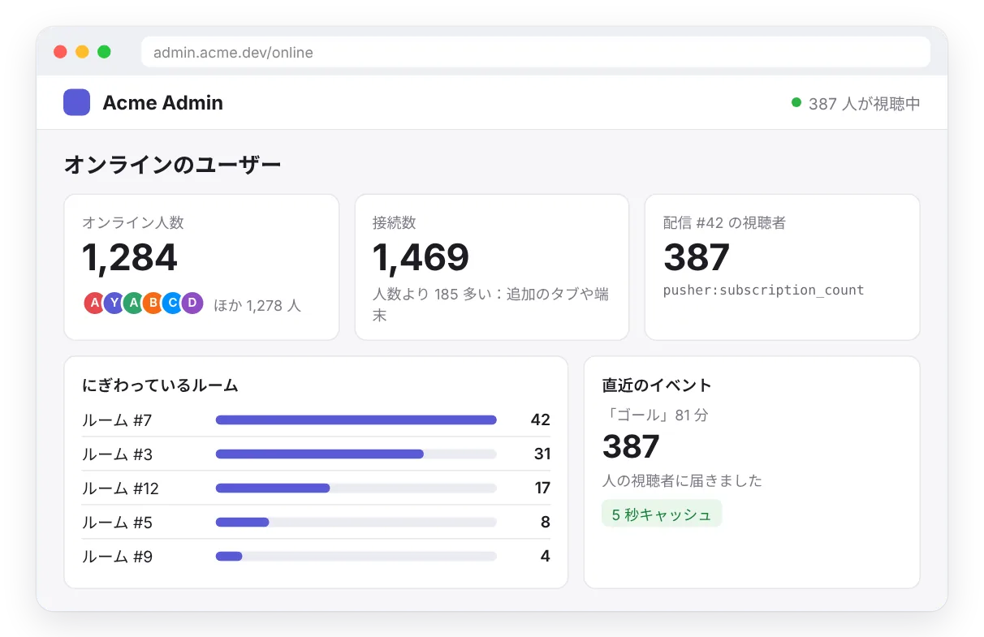Click the count 4 for ルーム #9
Viewport: 984px width, 637px height.
[546, 557]
